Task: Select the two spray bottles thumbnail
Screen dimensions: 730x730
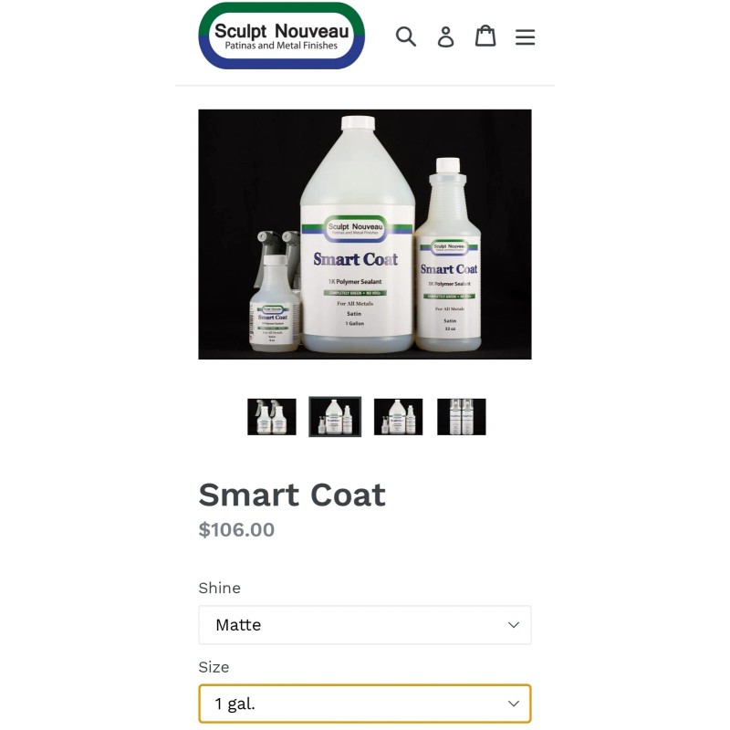Action: (x=272, y=417)
